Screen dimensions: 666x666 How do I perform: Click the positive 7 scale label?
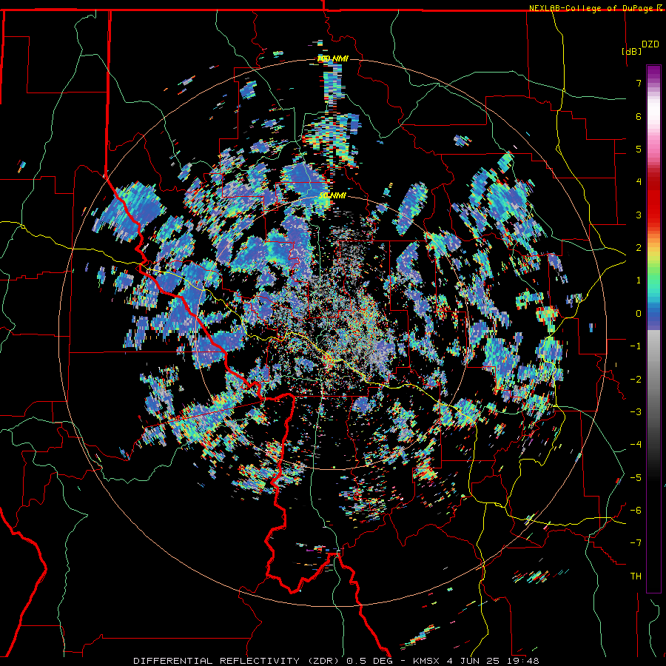tap(639, 83)
